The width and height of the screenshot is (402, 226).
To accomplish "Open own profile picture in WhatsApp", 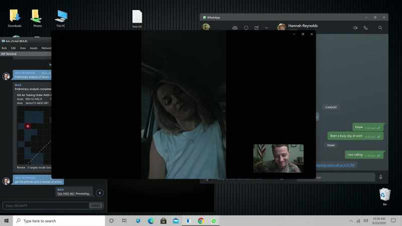I will pos(206,27).
